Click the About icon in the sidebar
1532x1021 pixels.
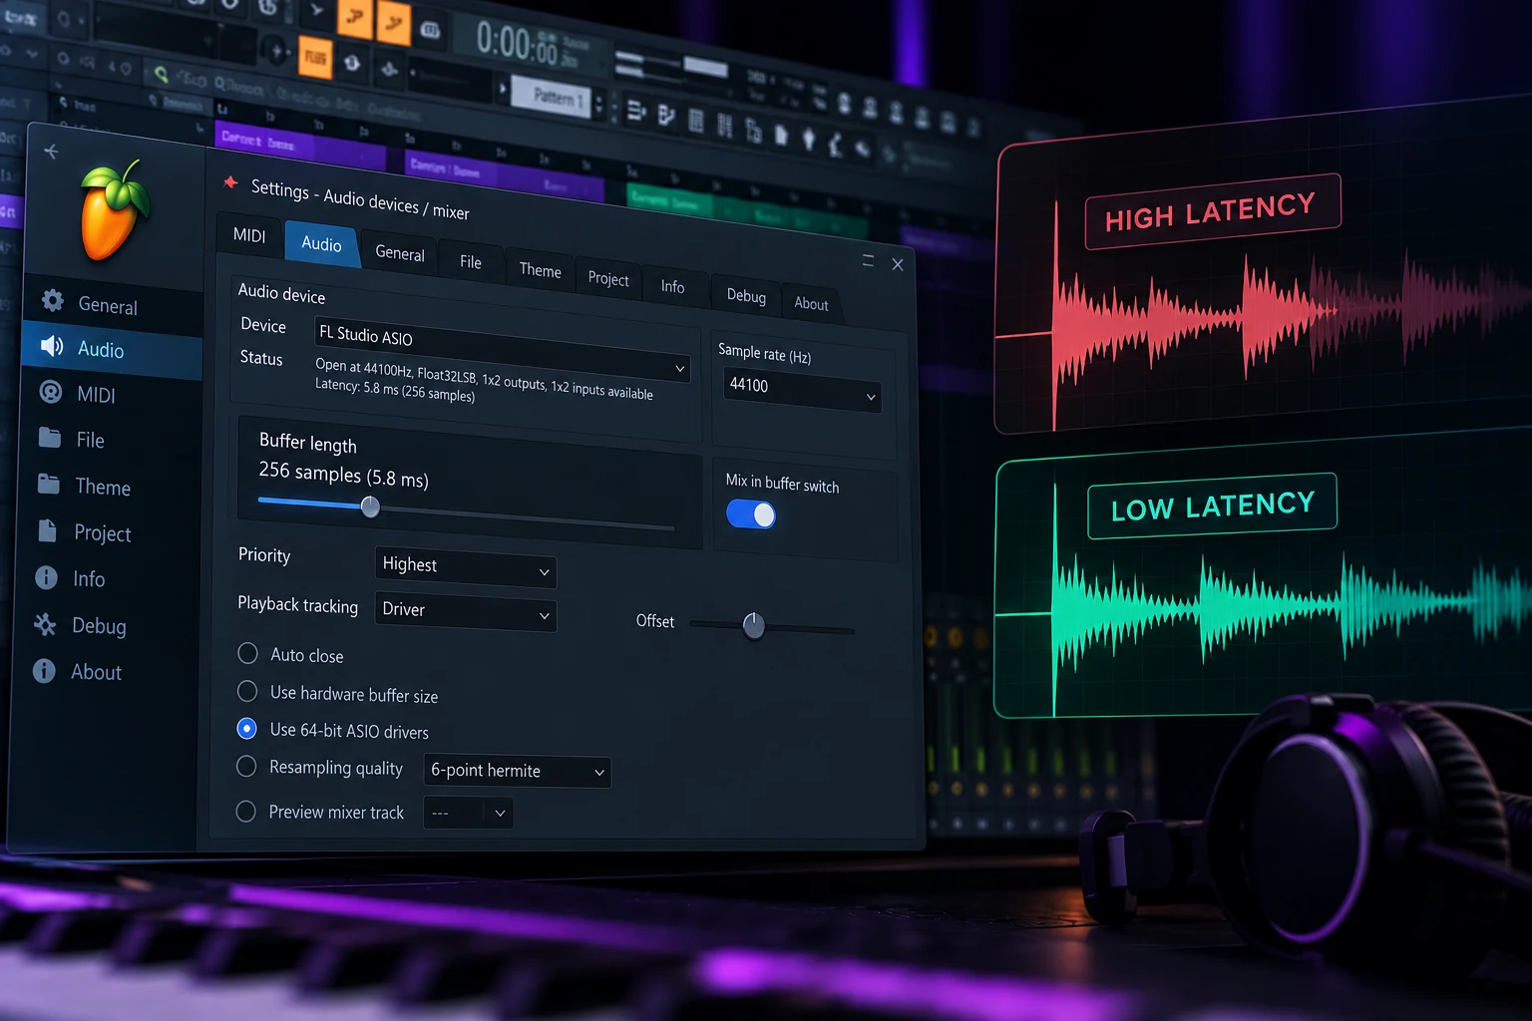(44, 671)
